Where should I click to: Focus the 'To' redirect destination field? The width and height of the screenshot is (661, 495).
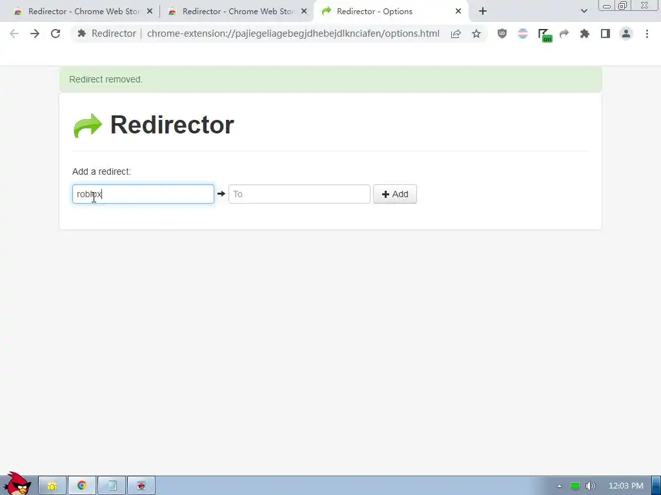click(x=300, y=194)
